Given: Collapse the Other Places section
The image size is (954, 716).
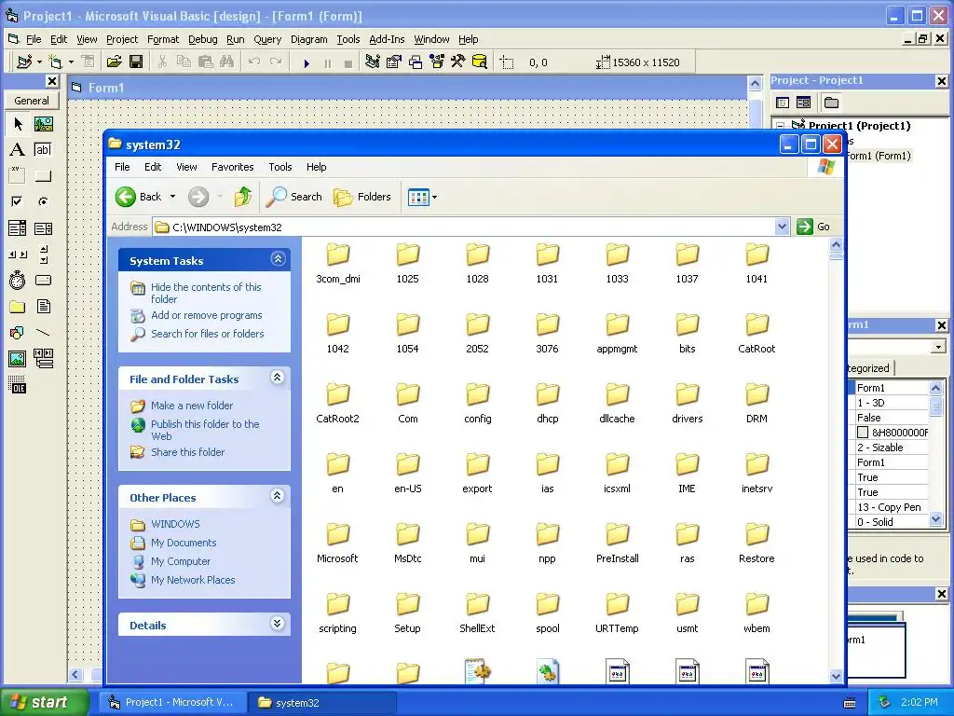Looking at the screenshot, I should coord(278,496).
